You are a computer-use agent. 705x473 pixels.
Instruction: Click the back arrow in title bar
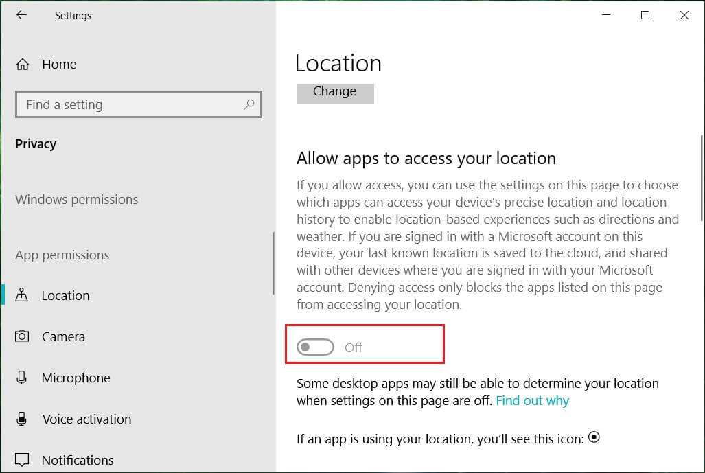point(21,15)
